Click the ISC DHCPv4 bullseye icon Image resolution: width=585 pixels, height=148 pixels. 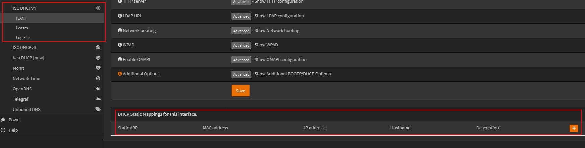(x=98, y=8)
